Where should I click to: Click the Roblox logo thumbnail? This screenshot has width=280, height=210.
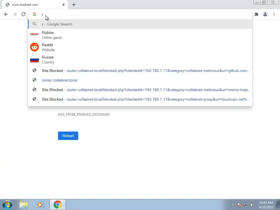click(x=34, y=34)
